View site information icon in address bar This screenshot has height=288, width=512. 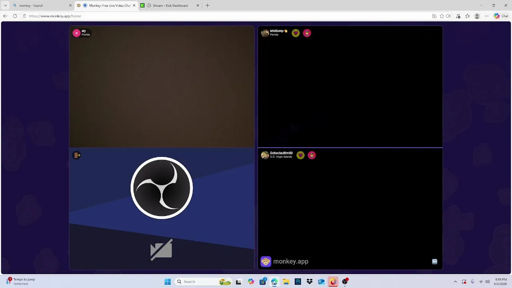[x=24, y=16]
